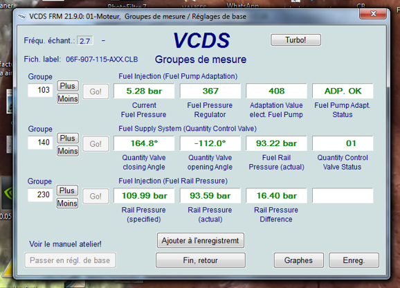Click label file name 06F-907-115-AXX.CLB

pyautogui.click(x=102, y=60)
